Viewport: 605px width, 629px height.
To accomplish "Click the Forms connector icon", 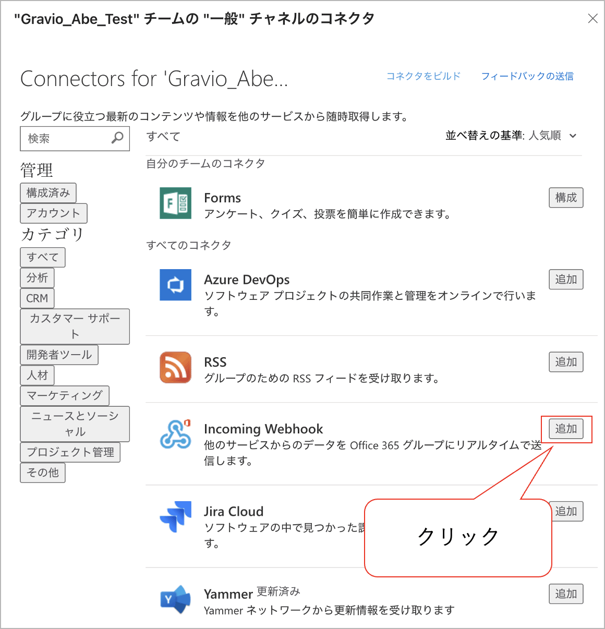I will point(175,203).
